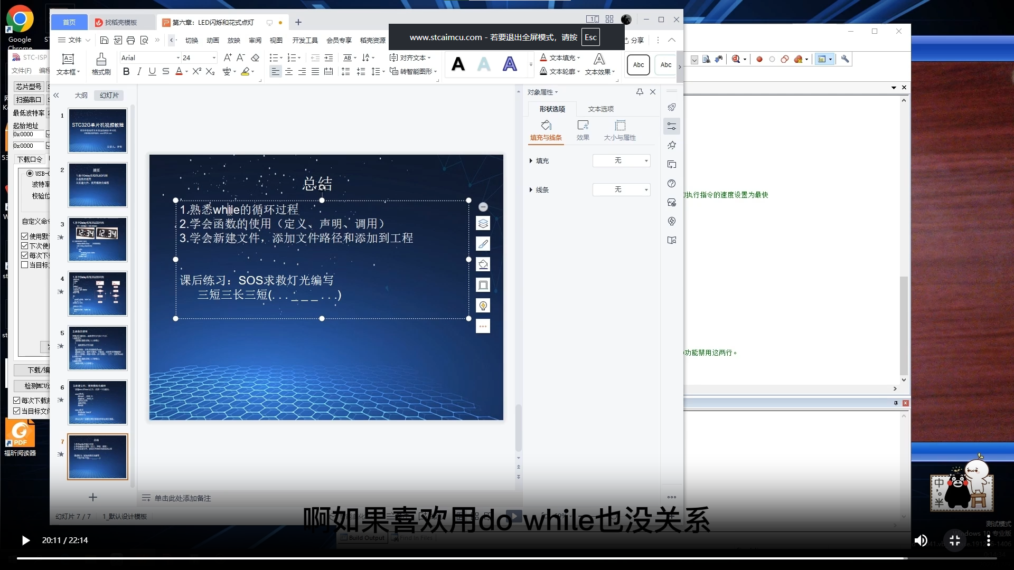
Task: Open the 线条 line type dropdown
Action: coord(621,189)
